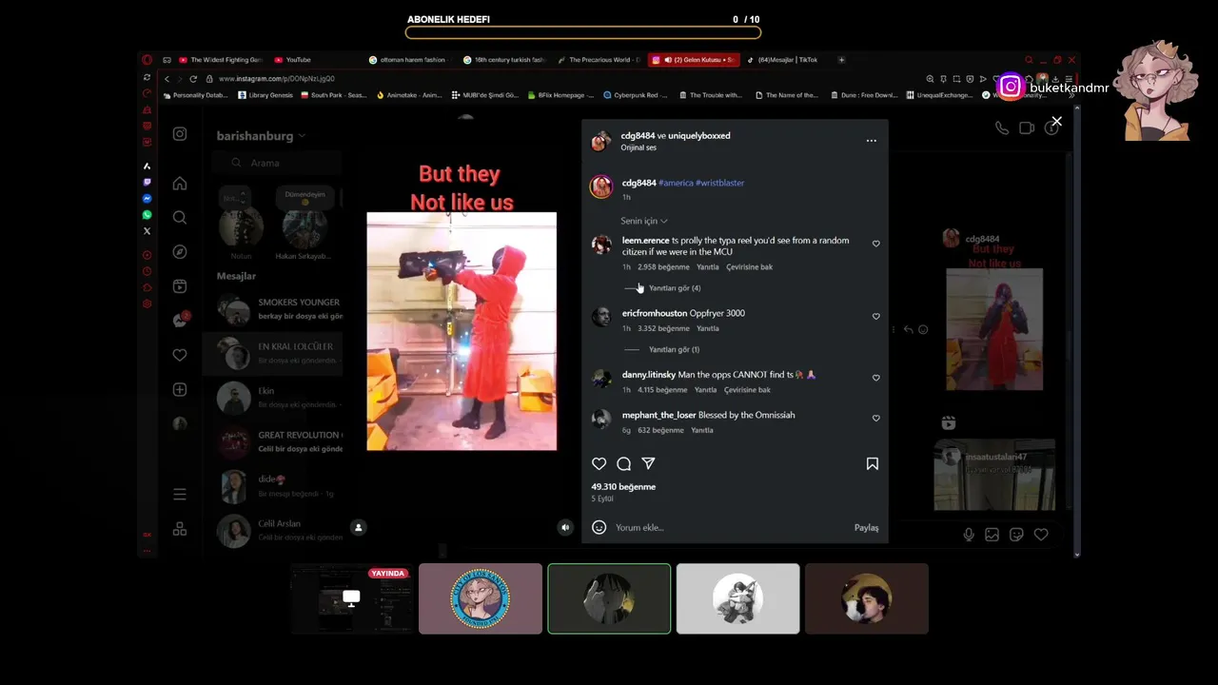Open the emoji picker in the comment box
The height and width of the screenshot is (685, 1218).
(x=599, y=527)
